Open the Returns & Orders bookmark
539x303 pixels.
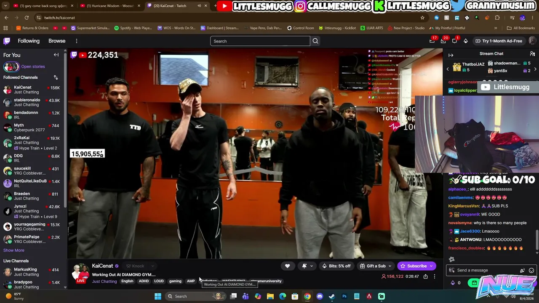click(32, 28)
